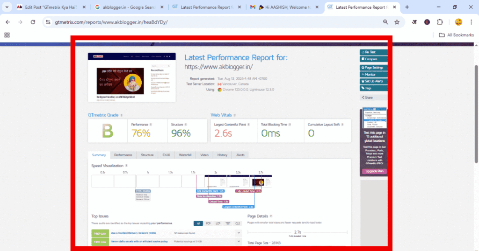479x251 pixels.
Task: Click the Monitor sidebar button
Action: (373, 74)
